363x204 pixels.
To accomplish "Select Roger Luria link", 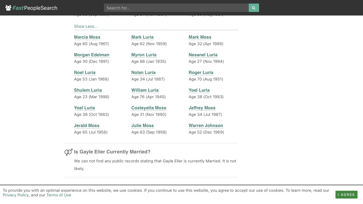I will coord(201,73).
